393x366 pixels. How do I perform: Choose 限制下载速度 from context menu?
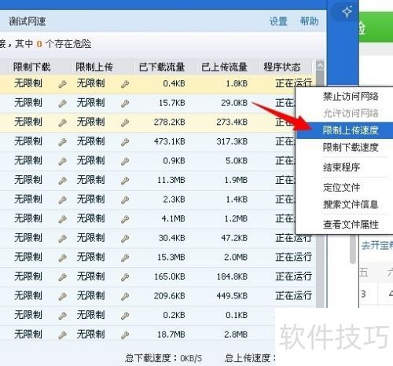pyautogui.click(x=351, y=148)
